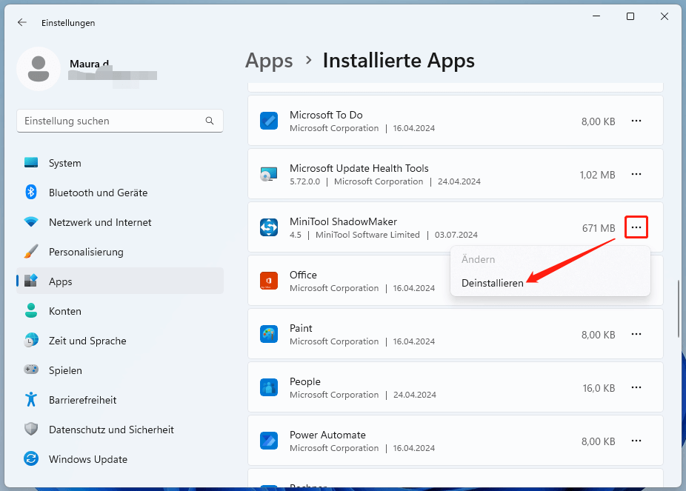Click the 03.07.2024 install date
Image resolution: width=686 pixels, height=491 pixels.
pyautogui.click(x=456, y=235)
